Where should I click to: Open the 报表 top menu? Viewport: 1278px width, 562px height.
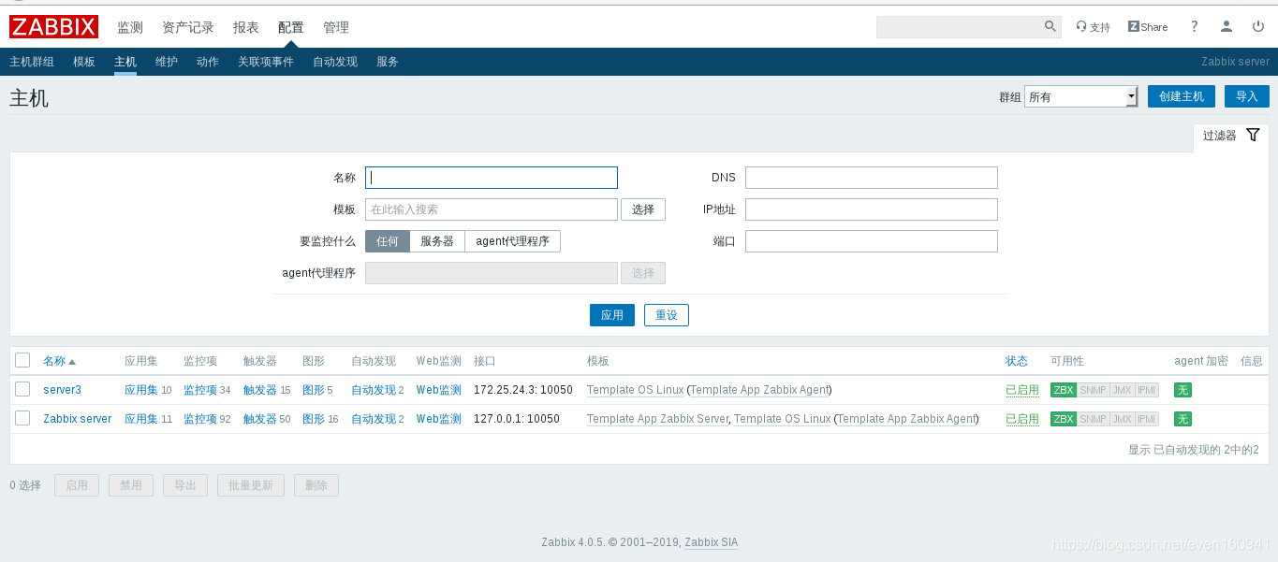pyautogui.click(x=246, y=27)
